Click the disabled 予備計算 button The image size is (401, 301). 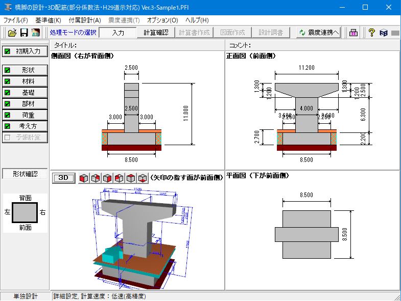[25, 137]
